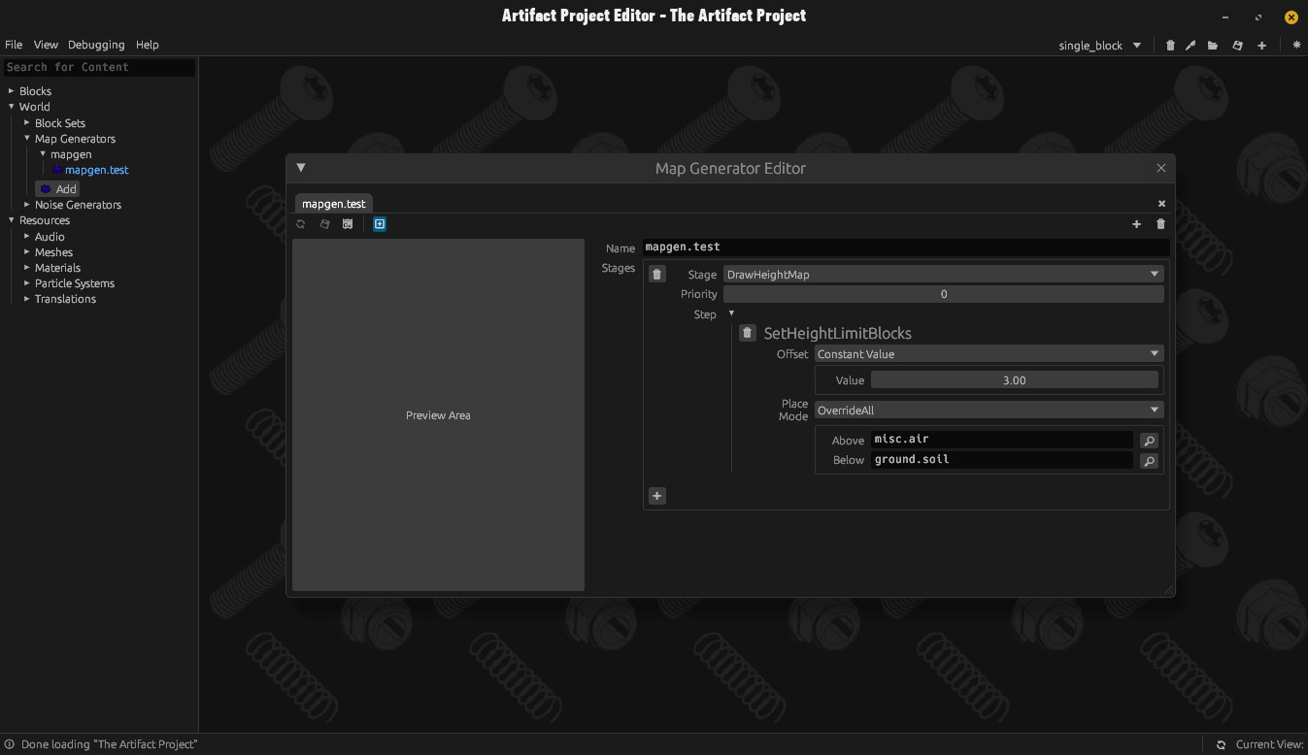
Task: Click the magnifier icon beside ground.soil
Action: click(x=1149, y=461)
